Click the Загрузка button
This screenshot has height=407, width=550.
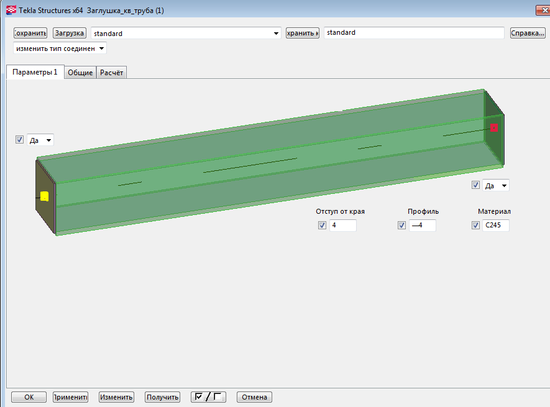pos(69,33)
